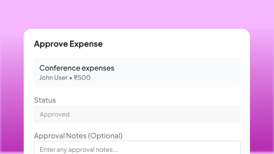Click the word 'Expense' in the heading
Image resolution: width=274 pixels, height=154 pixels.
(x=86, y=44)
